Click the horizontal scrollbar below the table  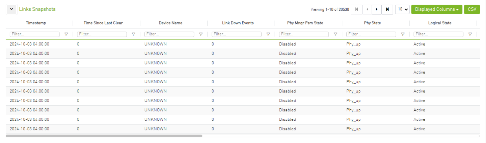click(104, 136)
